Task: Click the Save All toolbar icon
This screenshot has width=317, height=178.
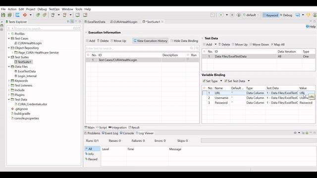Action: 9,15
